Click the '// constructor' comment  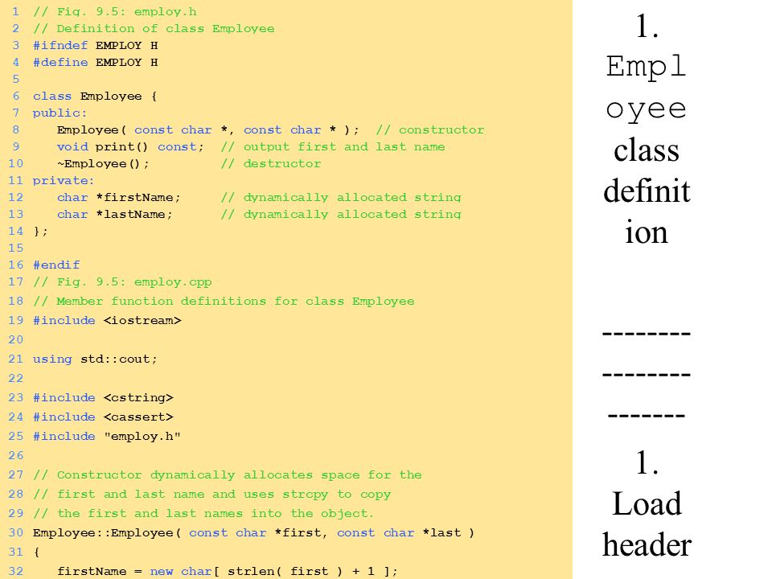point(430,130)
